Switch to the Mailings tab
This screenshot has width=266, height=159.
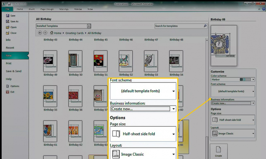pos(64,9)
